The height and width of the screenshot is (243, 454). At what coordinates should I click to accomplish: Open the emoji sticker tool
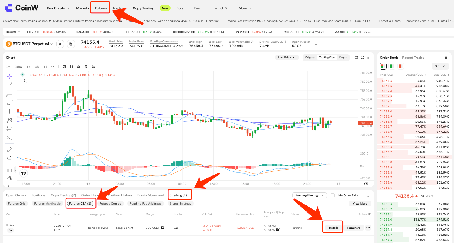pos(10,138)
